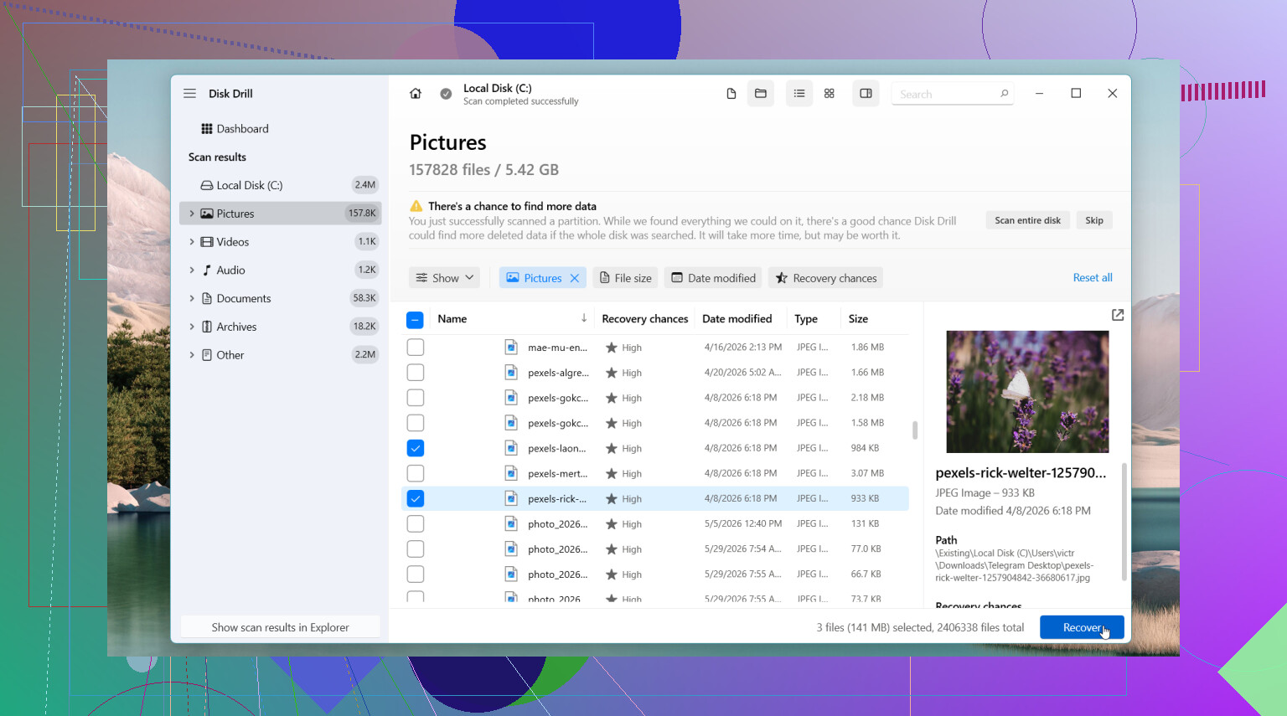
Task: Sort by the Size column header
Action: point(858,319)
